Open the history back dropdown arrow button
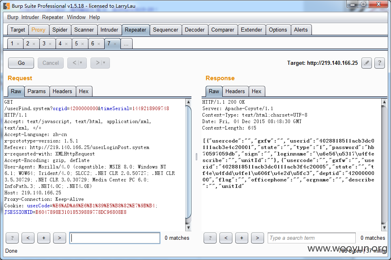This screenshot has height=260, width=391. pyautogui.click(x=77, y=63)
